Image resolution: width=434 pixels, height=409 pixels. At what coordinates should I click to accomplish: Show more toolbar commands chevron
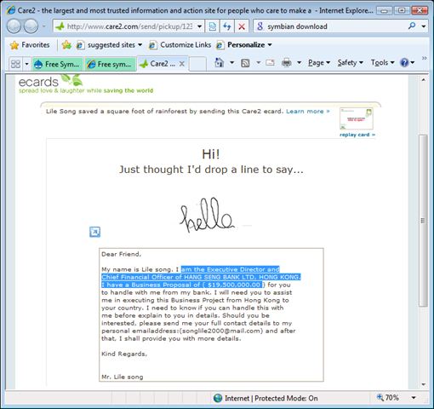pyautogui.click(x=424, y=58)
